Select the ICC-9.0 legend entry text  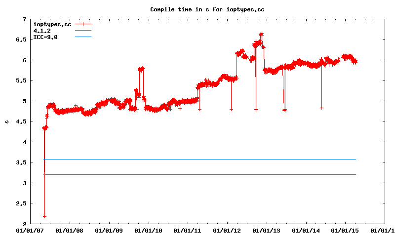(45, 37)
